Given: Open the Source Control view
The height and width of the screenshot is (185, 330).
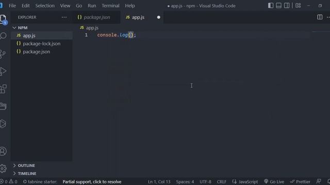Looking at the screenshot, I should [3, 54].
